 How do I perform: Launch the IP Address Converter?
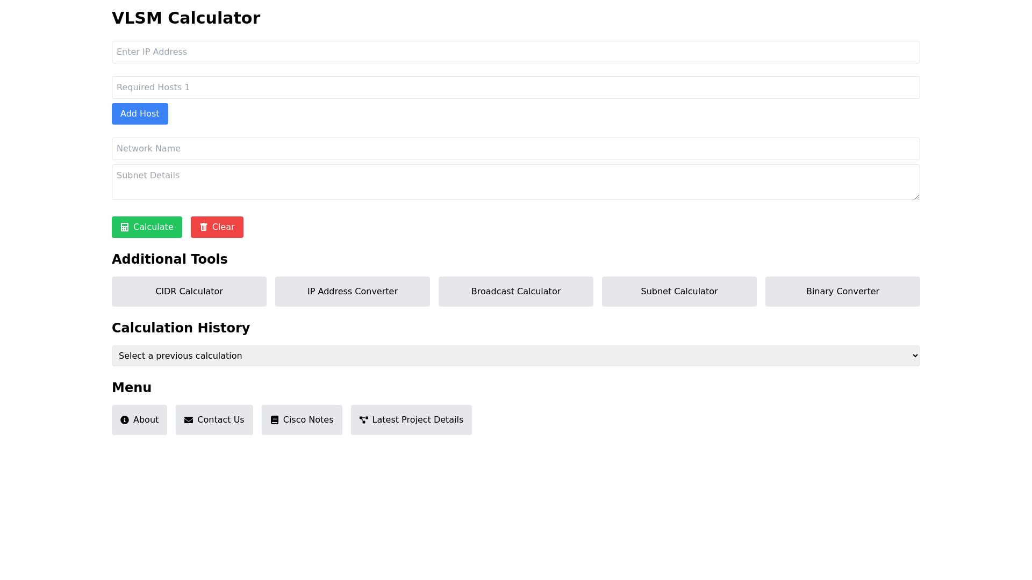(x=352, y=291)
